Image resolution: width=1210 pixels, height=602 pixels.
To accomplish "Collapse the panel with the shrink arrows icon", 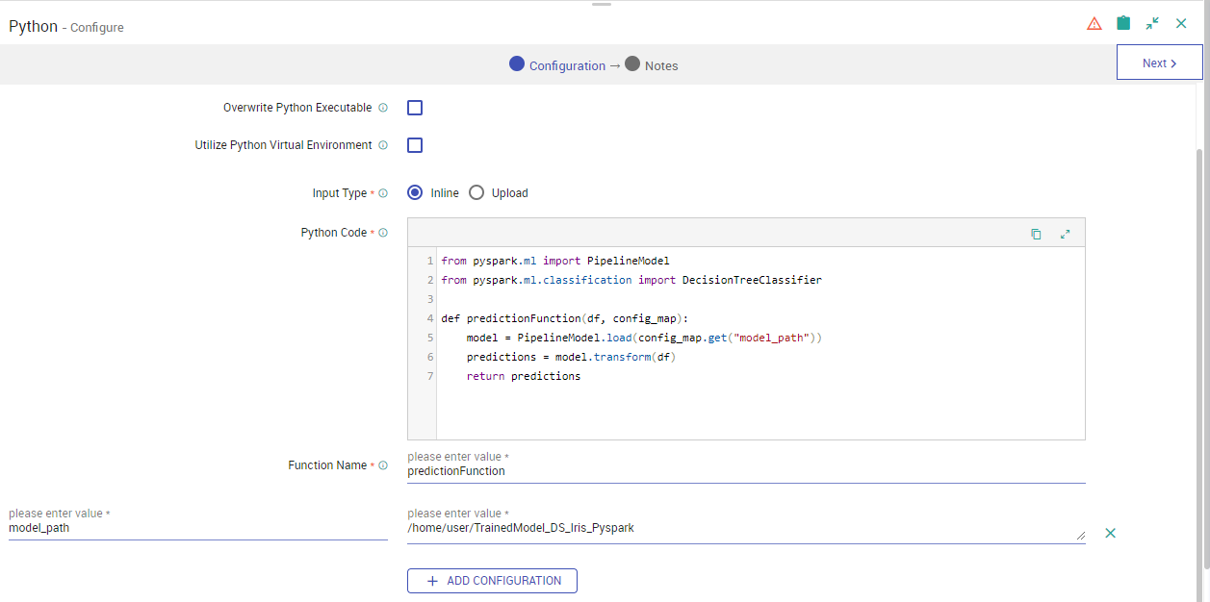I will click(1152, 23).
